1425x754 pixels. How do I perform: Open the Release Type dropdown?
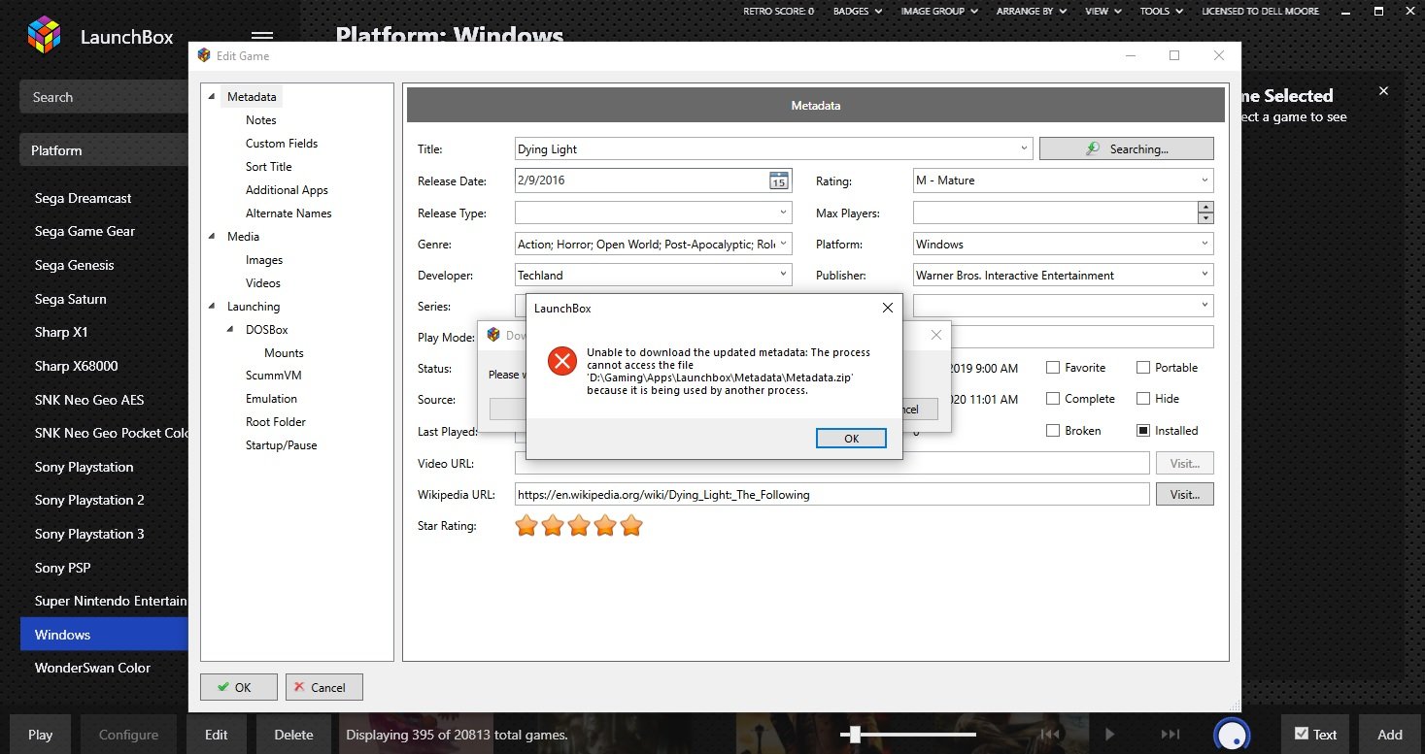click(783, 212)
